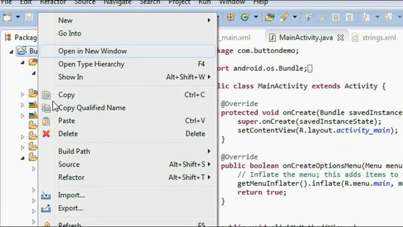Open dropdown beside the Next Annotation icon
This screenshot has width=403, height=227.
(x=377, y=17)
